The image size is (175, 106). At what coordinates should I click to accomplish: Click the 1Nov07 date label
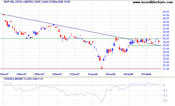[4, 74]
